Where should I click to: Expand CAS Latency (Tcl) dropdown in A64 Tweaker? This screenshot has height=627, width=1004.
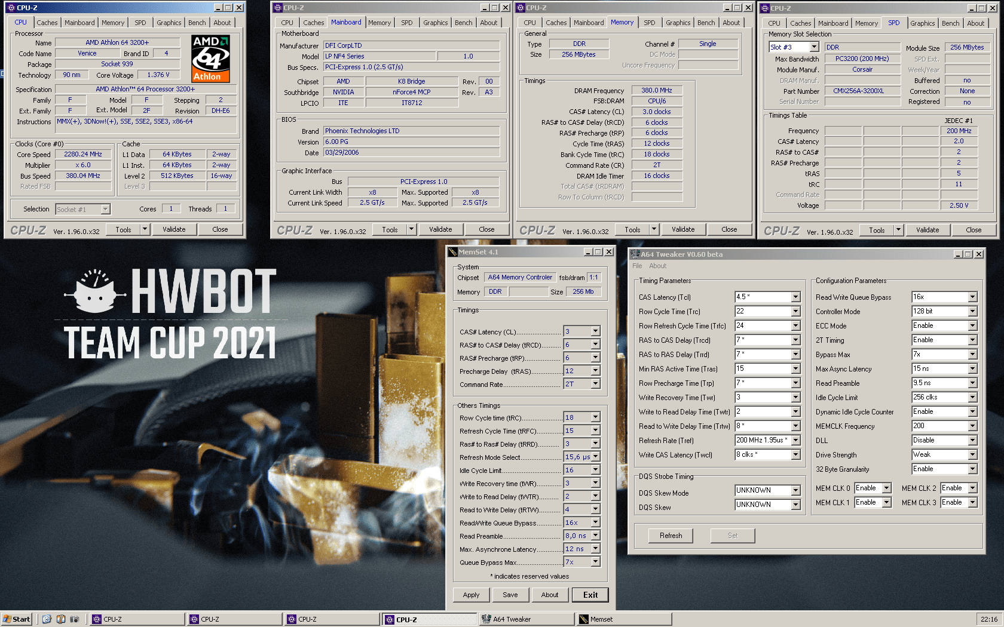[795, 297]
